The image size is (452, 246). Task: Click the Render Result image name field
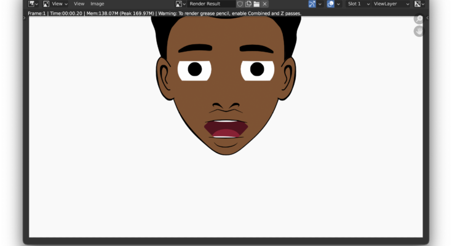click(211, 4)
